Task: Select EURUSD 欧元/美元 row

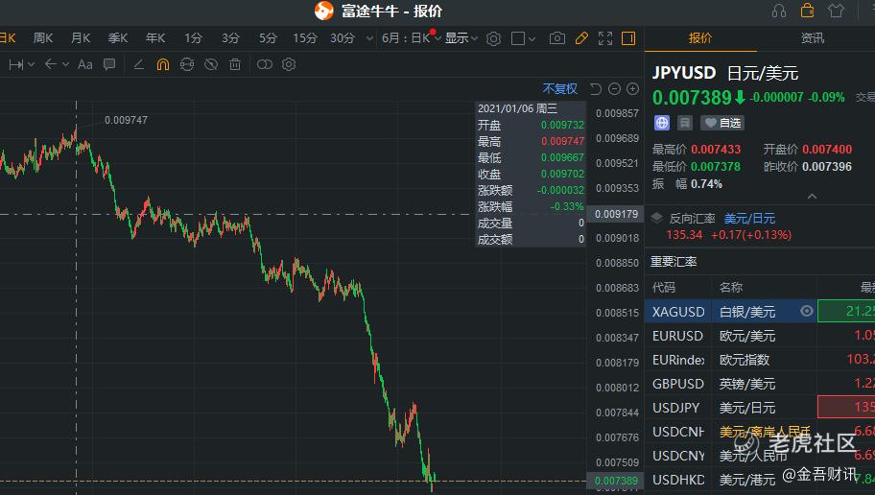Action: pos(760,336)
